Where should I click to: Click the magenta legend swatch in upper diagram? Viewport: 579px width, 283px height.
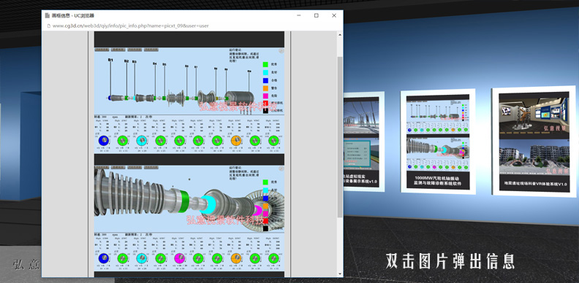(x=265, y=96)
